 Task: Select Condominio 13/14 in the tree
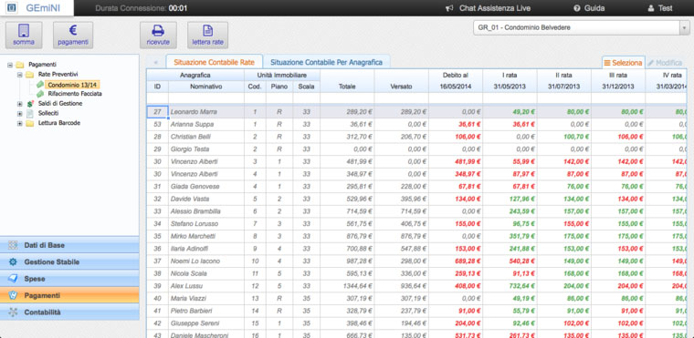click(72, 85)
